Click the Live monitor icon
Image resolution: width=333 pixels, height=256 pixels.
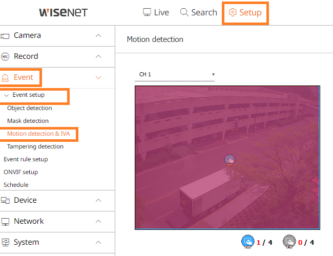coord(147,12)
